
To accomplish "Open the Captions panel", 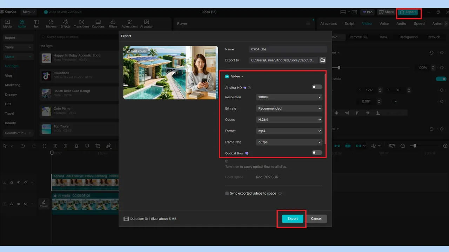I will pos(98,23).
